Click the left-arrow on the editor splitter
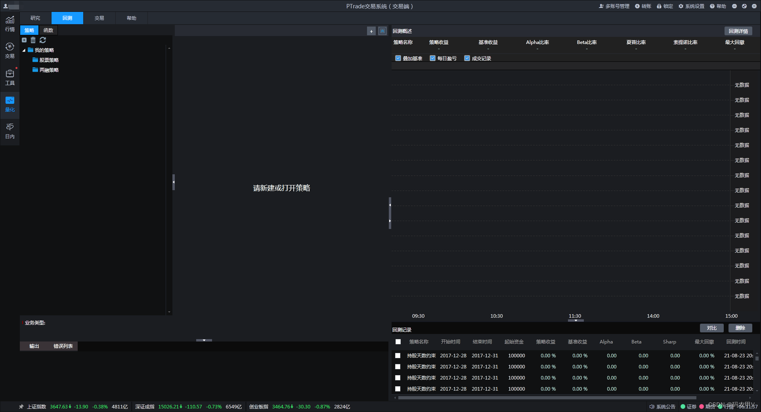This screenshot has height=412, width=761. pos(390,205)
